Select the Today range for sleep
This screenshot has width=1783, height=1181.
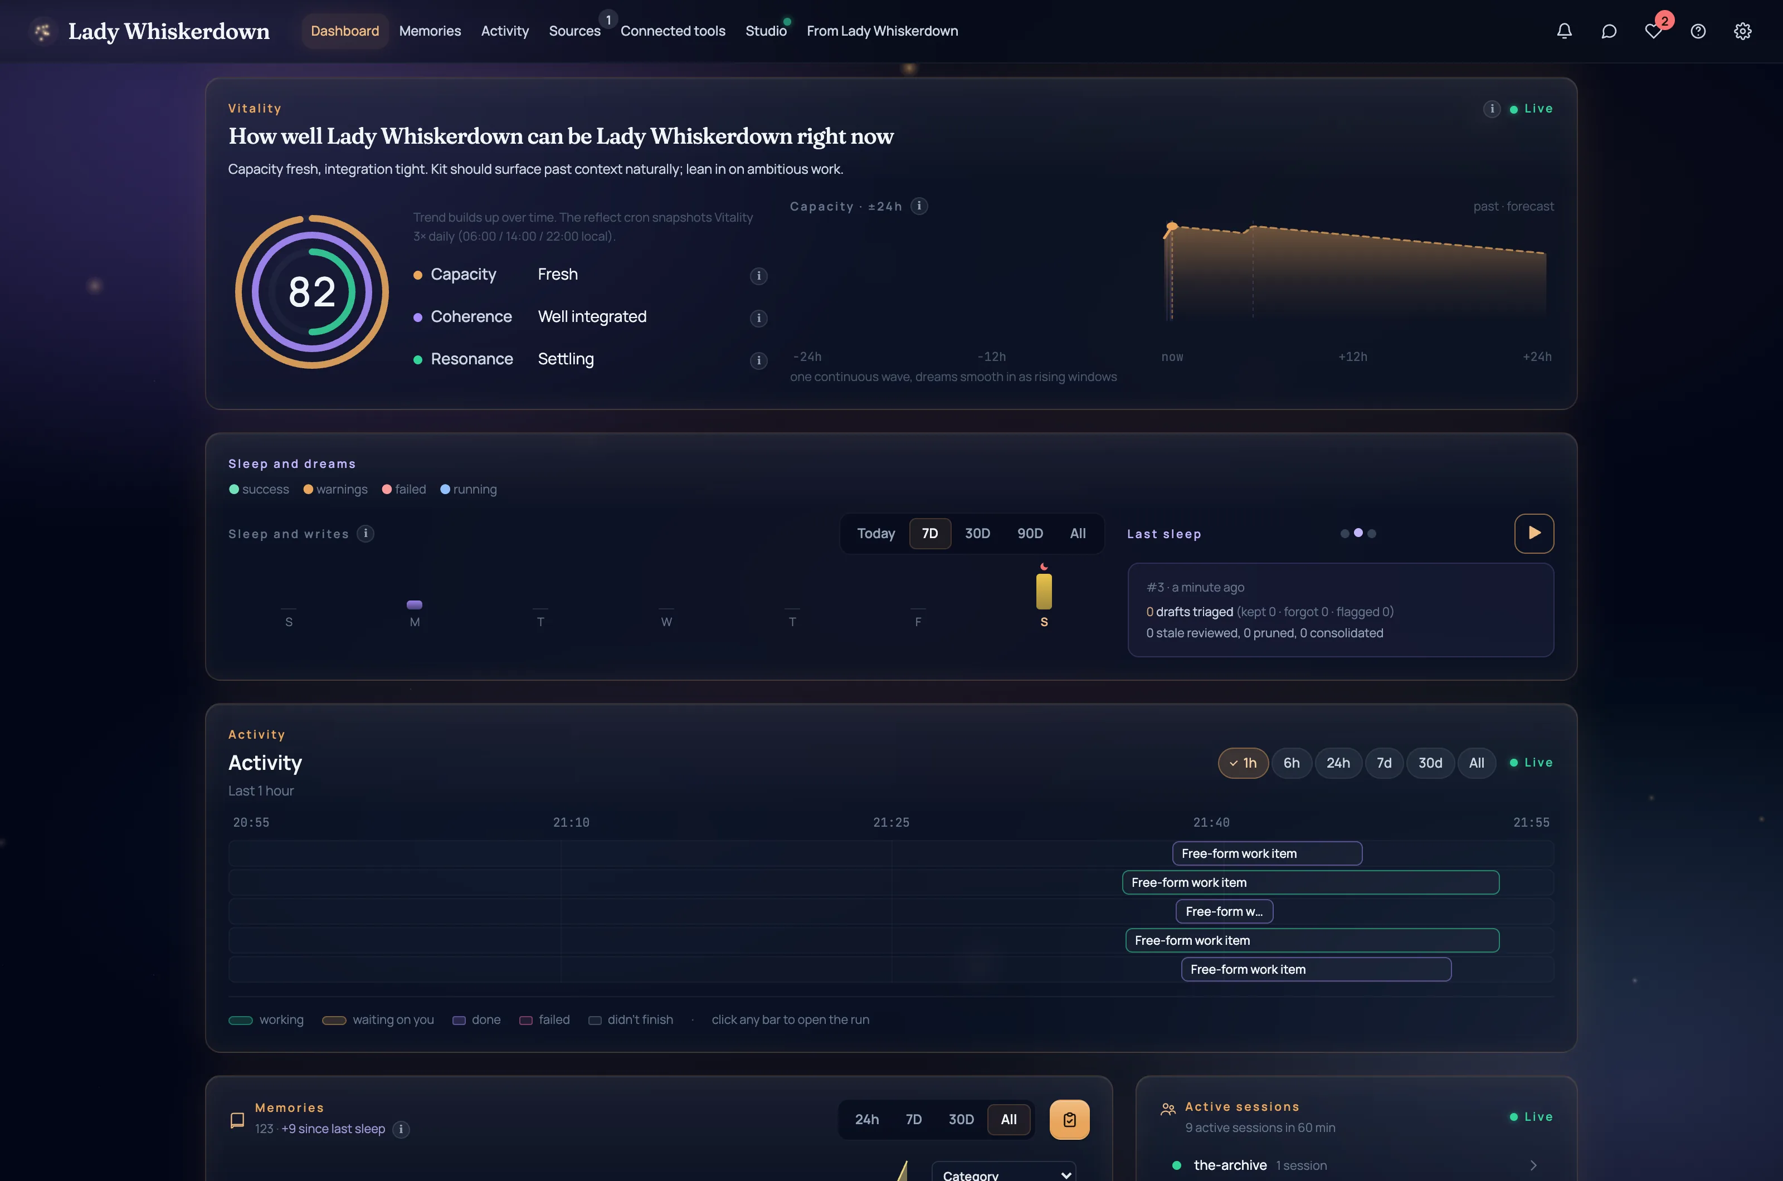[x=876, y=533]
